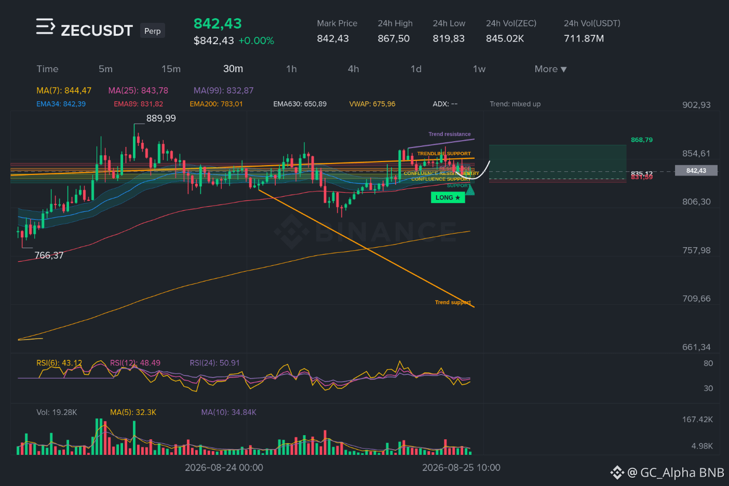The height and width of the screenshot is (486, 729).
Task: Click the EMA89: 831,82 label
Action: tap(138, 104)
